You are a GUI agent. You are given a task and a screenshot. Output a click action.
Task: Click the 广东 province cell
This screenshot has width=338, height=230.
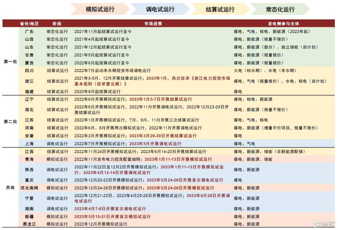click(x=29, y=32)
